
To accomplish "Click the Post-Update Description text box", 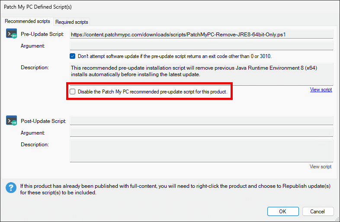I will tap(201, 151).
